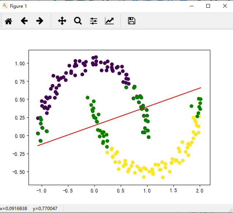Viewport: 233px width, 213px height.
Task: Click y-axis tick label 0.25
Action: pyautogui.click(x=20, y=118)
